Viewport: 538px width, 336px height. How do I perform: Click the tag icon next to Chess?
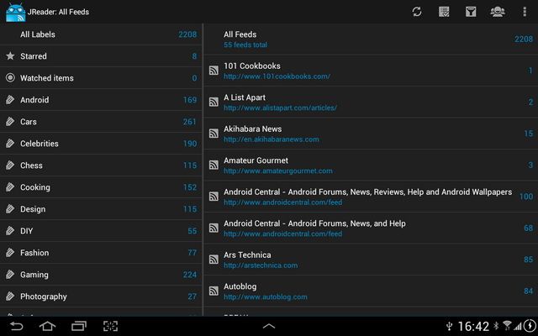pyautogui.click(x=10, y=165)
